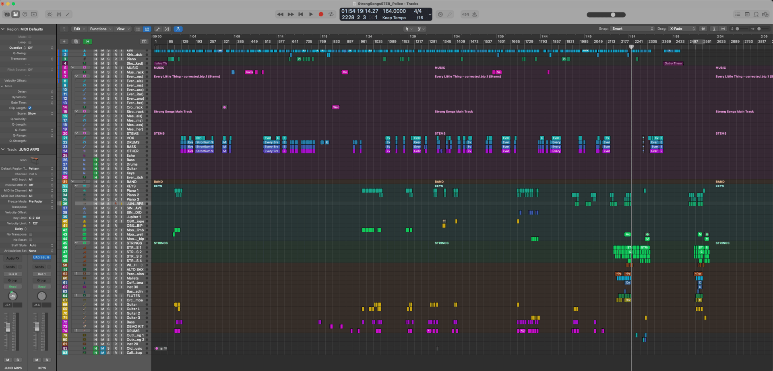Start playback with Play button
The width and height of the screenshot is (773, 371).
coord(311,14)
